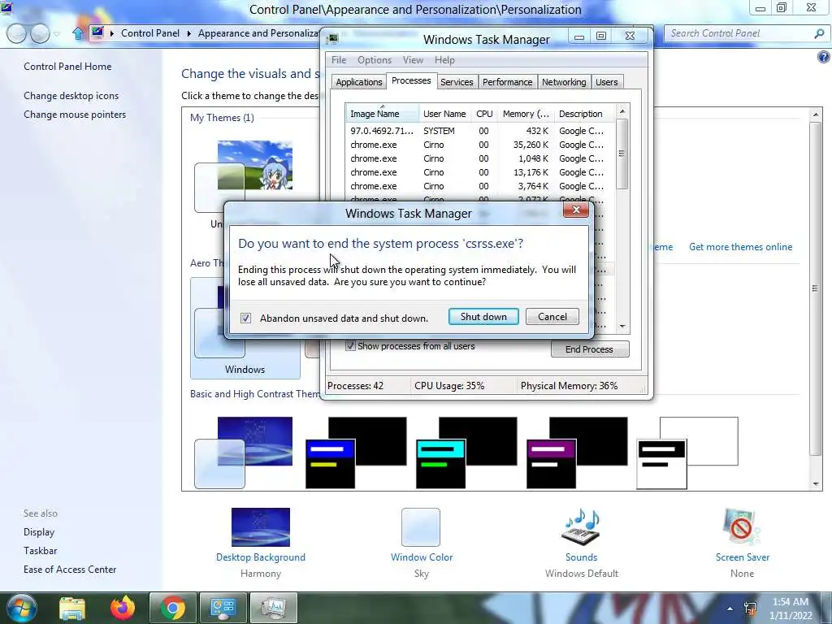Click the up-arrow icon in address bar
The image size is (832, 624).
click(78, 33)
